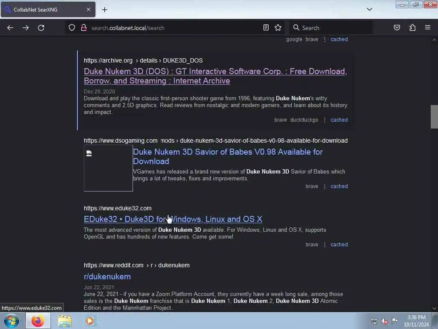Go forward with the forward arrow
This screenshot has height=329, width=438.
click(x=25, y=28)
